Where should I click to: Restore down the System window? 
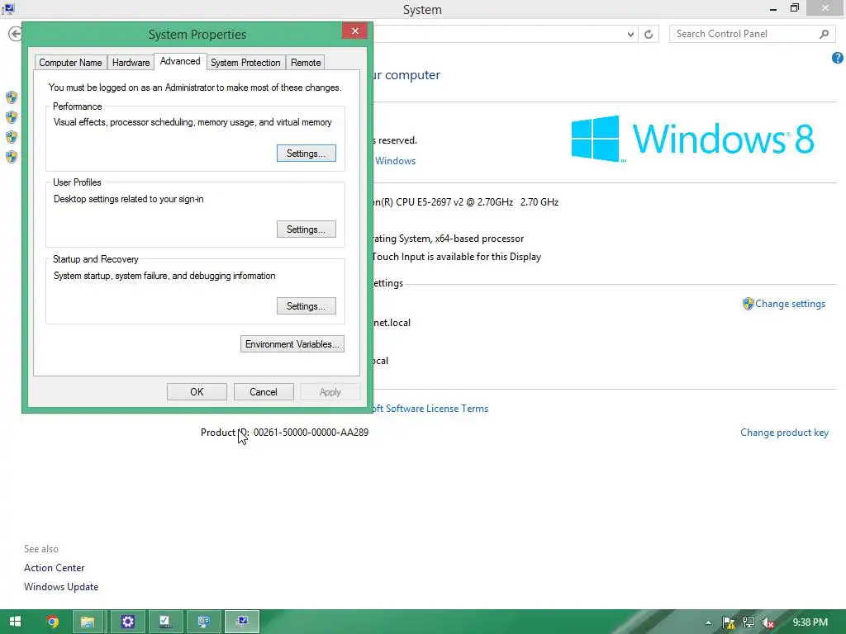tap(794, 8)
